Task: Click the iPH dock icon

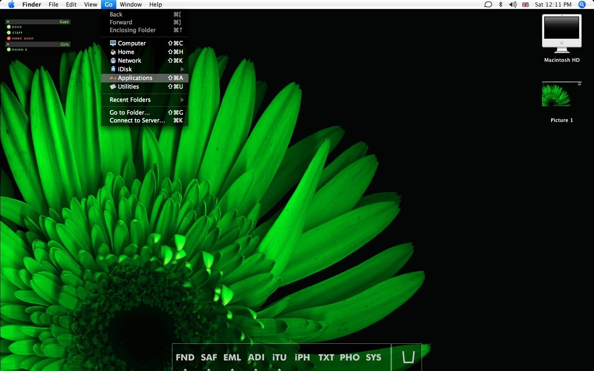Action: click(x=302, y=357)
